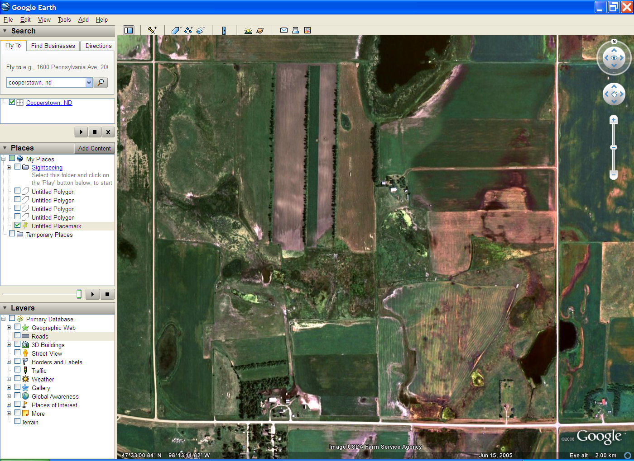The image size is (634, 461).
Task: Click the look-around eye control
Action: coord(614,58)
